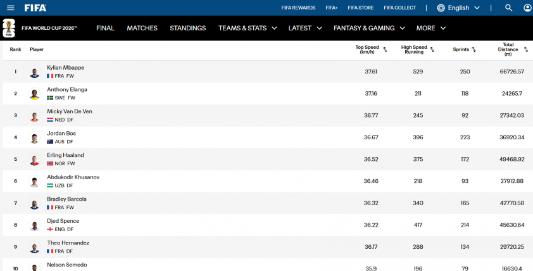The image size is (533, 271).
Task: Click Erling Haaland's avatar
Action: [34, 159]
